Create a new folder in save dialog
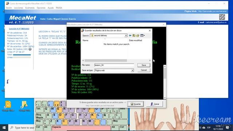The height and width of the screenshot is (131, 233). 138,36
